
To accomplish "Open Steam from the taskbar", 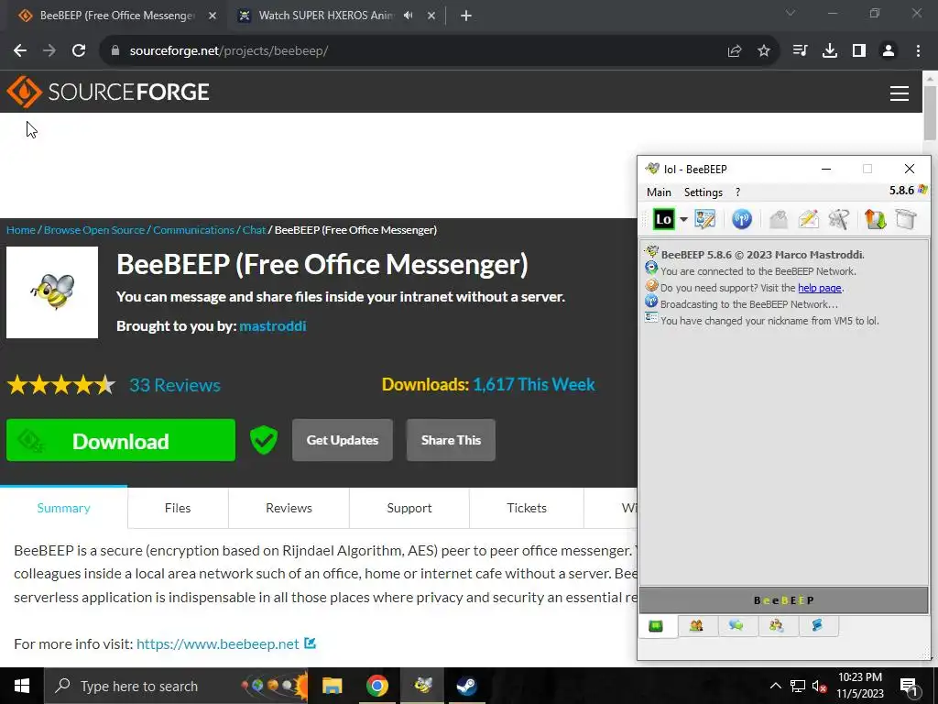I will point(466,686).
